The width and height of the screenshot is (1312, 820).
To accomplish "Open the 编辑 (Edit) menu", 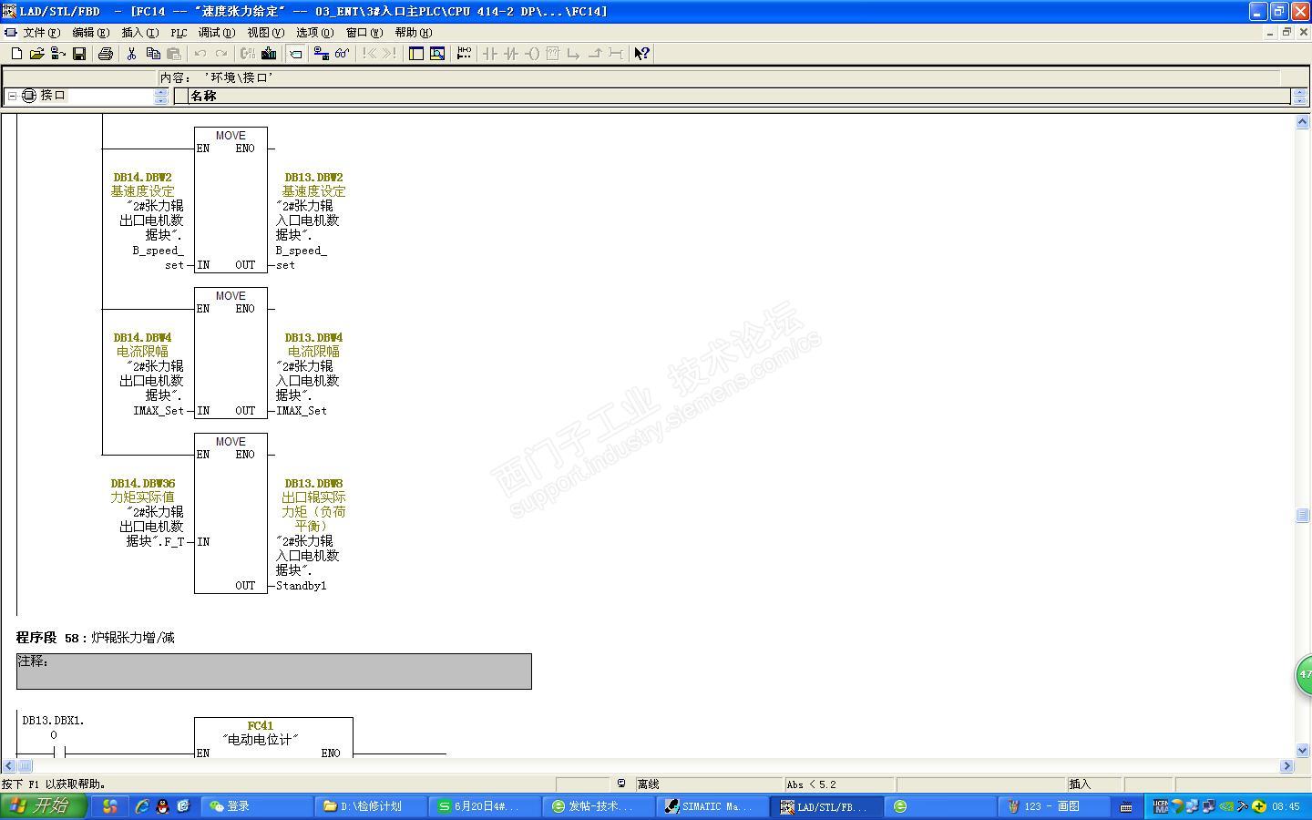I will tap(90, 33).
